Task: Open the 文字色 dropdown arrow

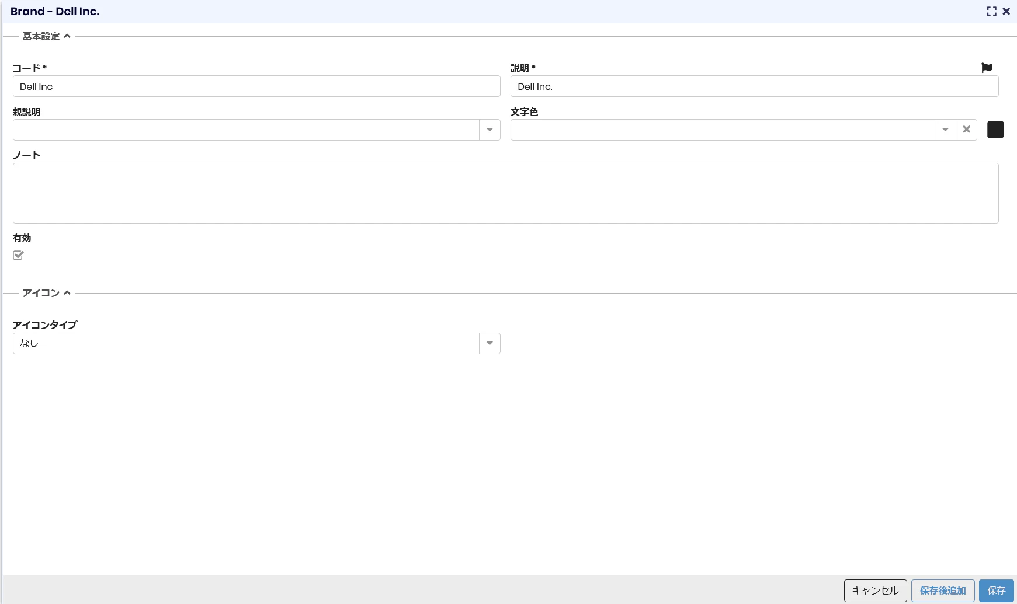Action: (945, 130)
